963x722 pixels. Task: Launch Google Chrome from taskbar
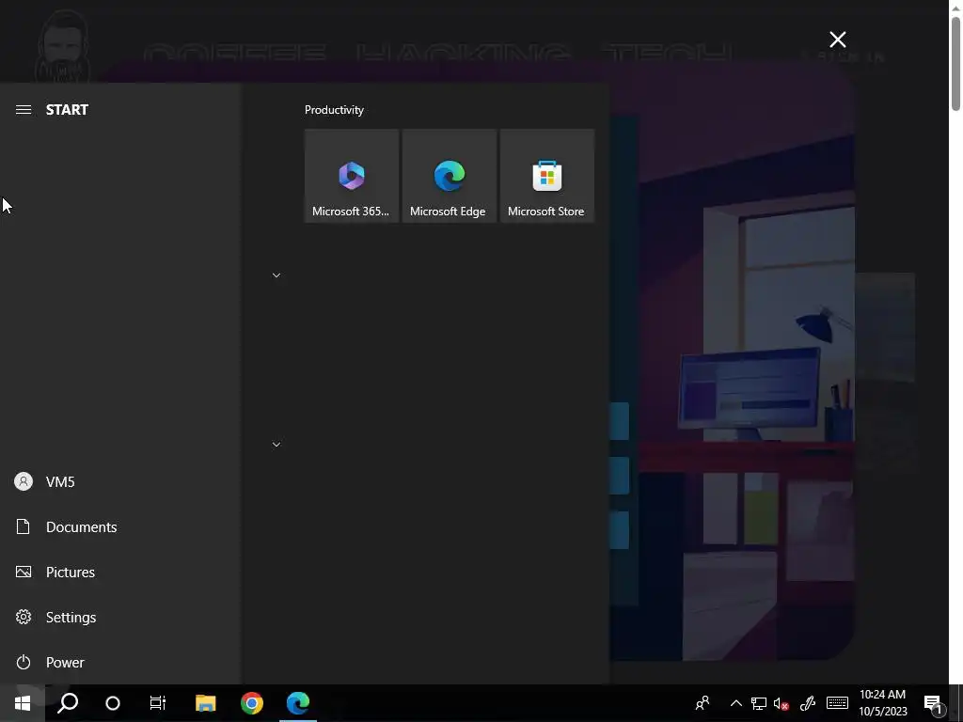click(252, 703)
